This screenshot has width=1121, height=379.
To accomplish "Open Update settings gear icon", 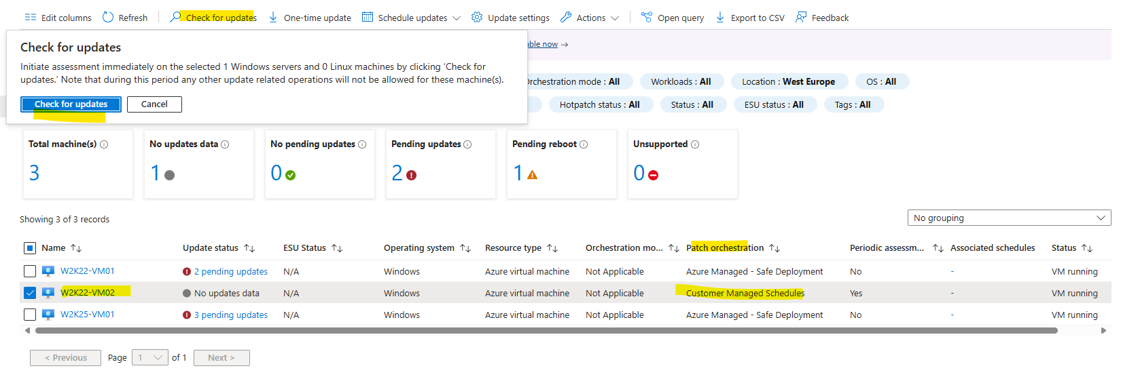I will point(477,18).
